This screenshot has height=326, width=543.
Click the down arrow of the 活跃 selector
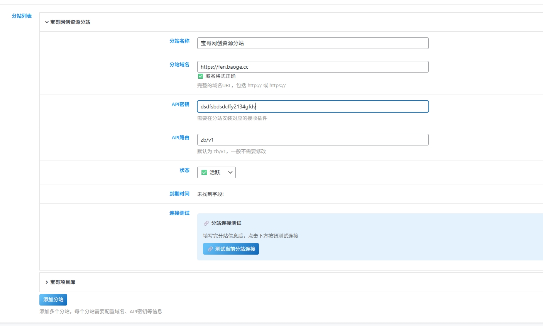coord(230,172)
